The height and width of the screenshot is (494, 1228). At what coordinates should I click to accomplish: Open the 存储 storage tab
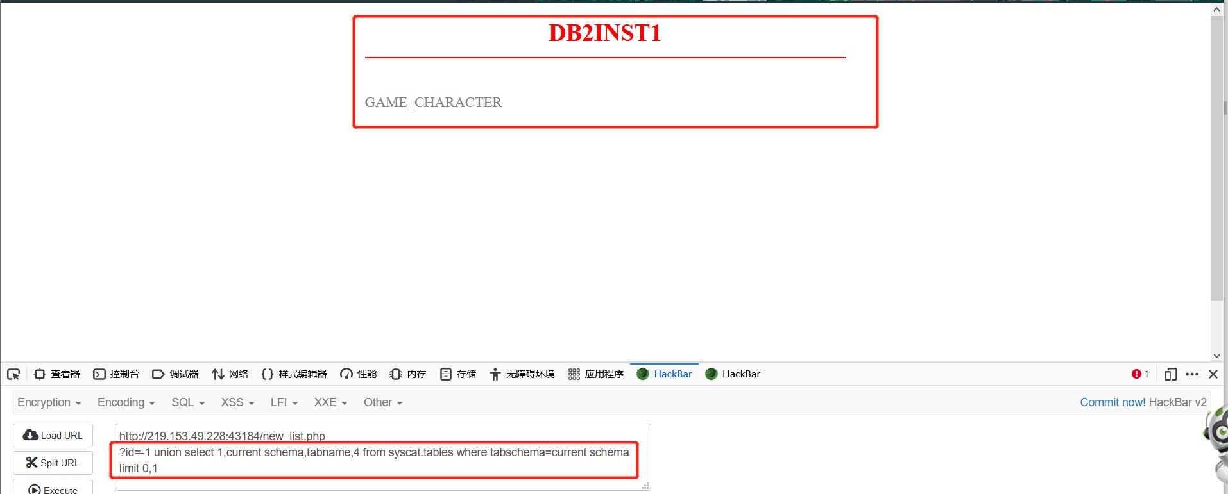coord(458,374)
